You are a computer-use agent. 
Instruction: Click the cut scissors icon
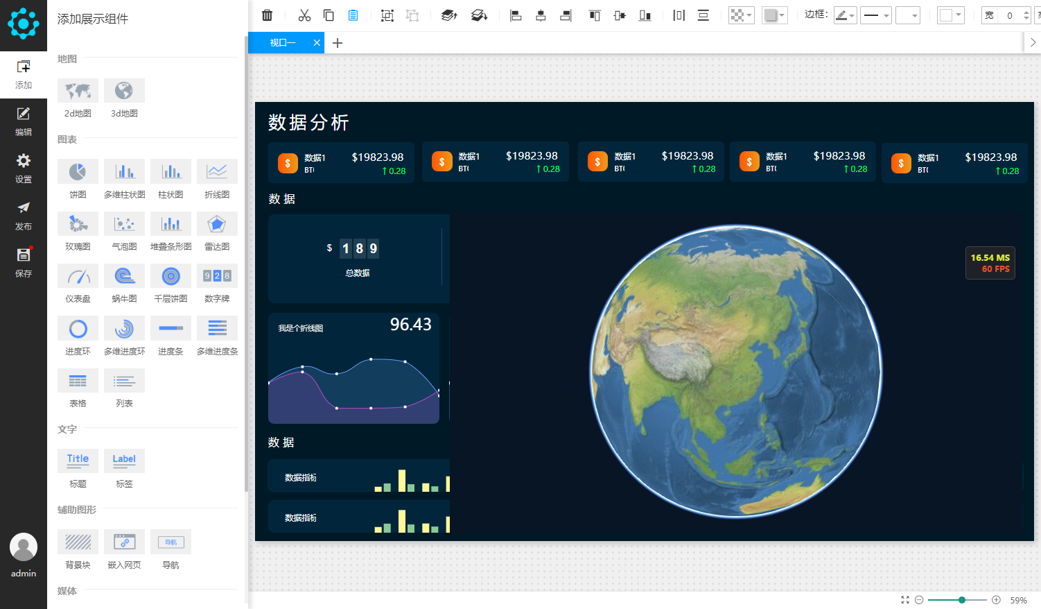pos(304,15)
